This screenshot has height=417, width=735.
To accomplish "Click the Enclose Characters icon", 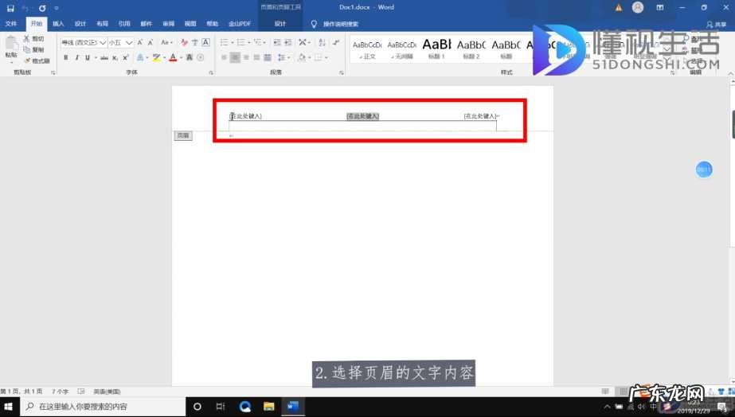I will [x=201, y=57].
